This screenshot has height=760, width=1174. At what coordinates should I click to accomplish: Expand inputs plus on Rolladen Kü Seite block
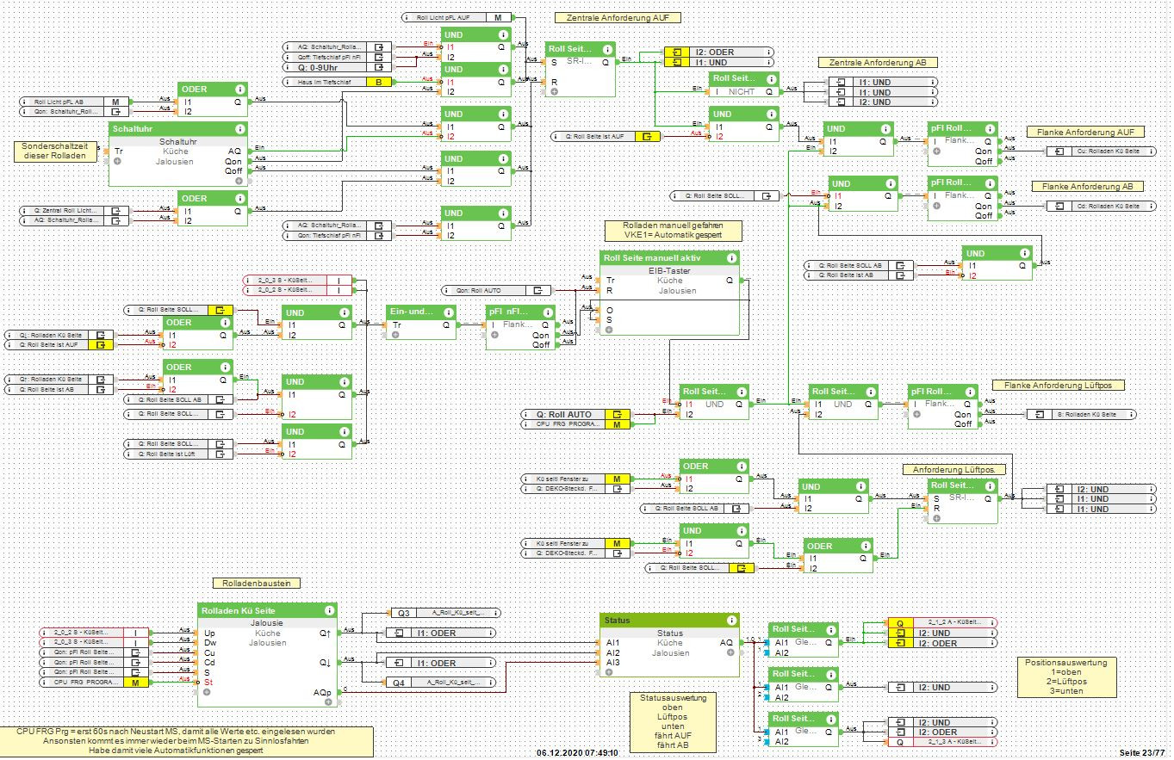click(x=207, y=691)
